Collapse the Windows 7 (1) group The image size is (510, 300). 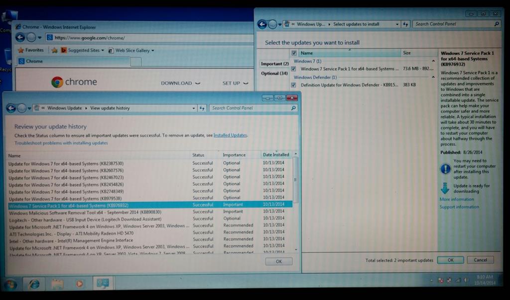pos(433,61)
